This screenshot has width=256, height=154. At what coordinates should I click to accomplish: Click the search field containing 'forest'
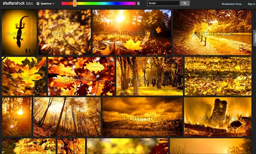[163, 3]
